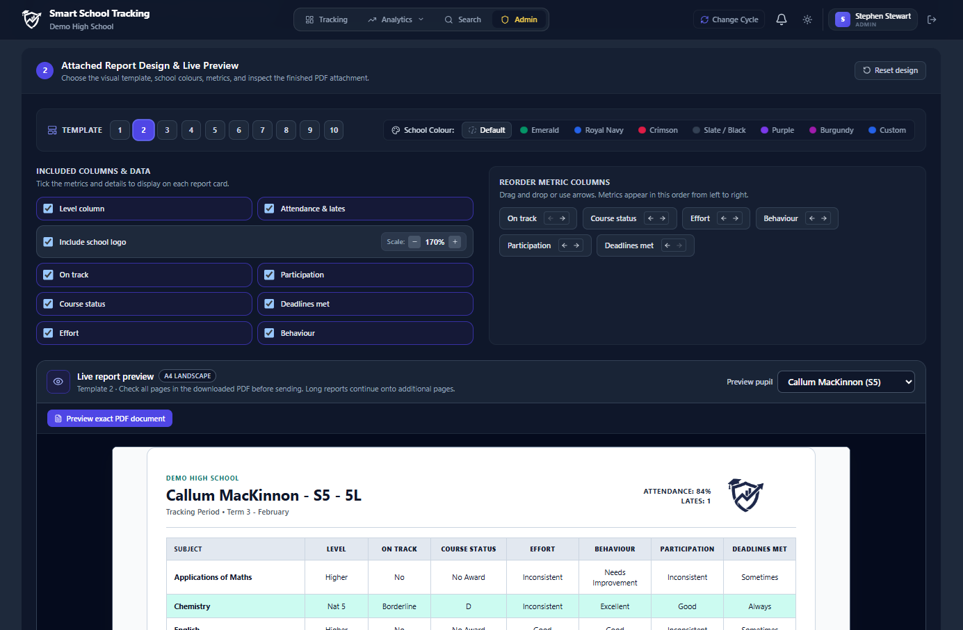963x630 pixels.
Task: Decrease logo scale with minus
Action: pyautogui.click(x=414, y=242)
